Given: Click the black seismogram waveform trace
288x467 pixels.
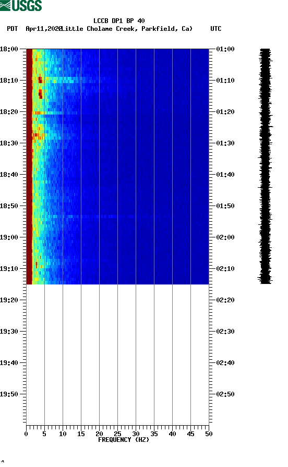Looking at the screenshot, I should (265, 166).
